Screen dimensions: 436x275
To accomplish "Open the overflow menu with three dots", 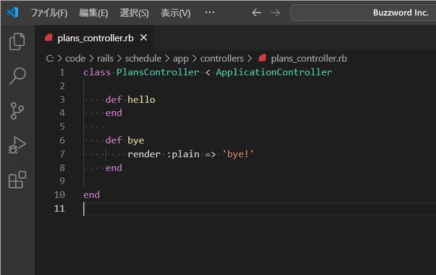I will [210, 13].
